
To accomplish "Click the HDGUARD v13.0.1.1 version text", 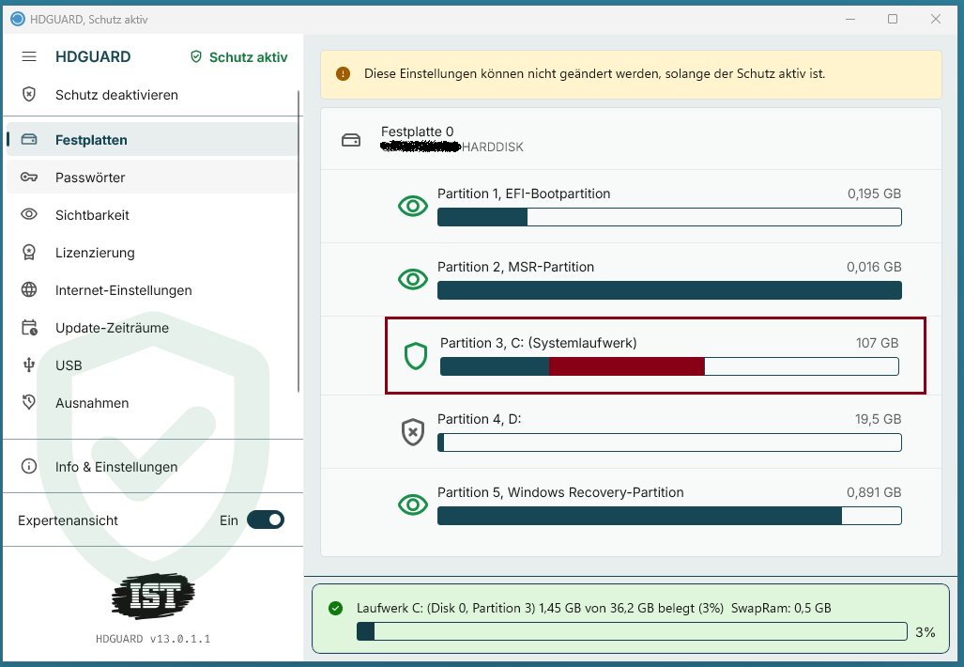I will pos(153,639).
